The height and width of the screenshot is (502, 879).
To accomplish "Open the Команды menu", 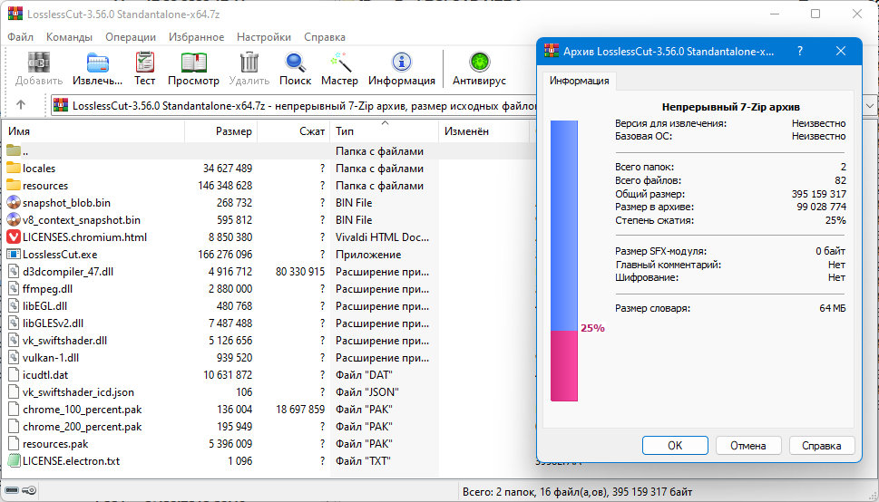I will coord(69,37).
